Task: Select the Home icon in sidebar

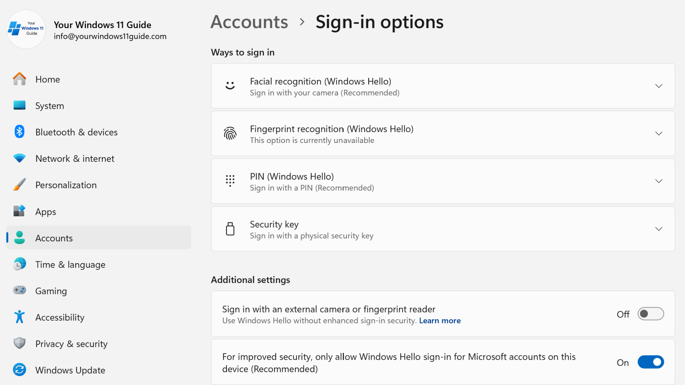Action: [19, 79]
